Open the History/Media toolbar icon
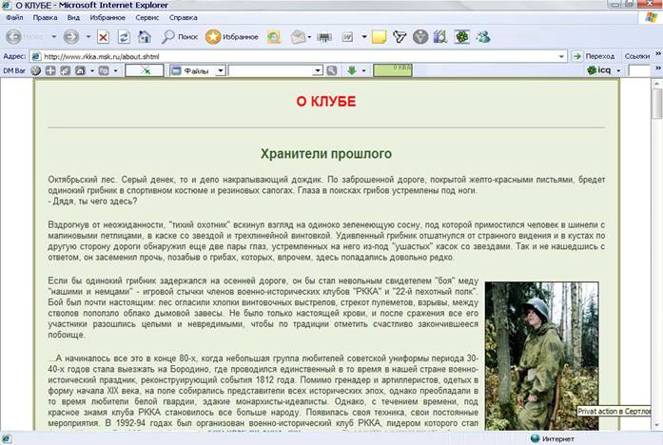 tap(274, 37)
